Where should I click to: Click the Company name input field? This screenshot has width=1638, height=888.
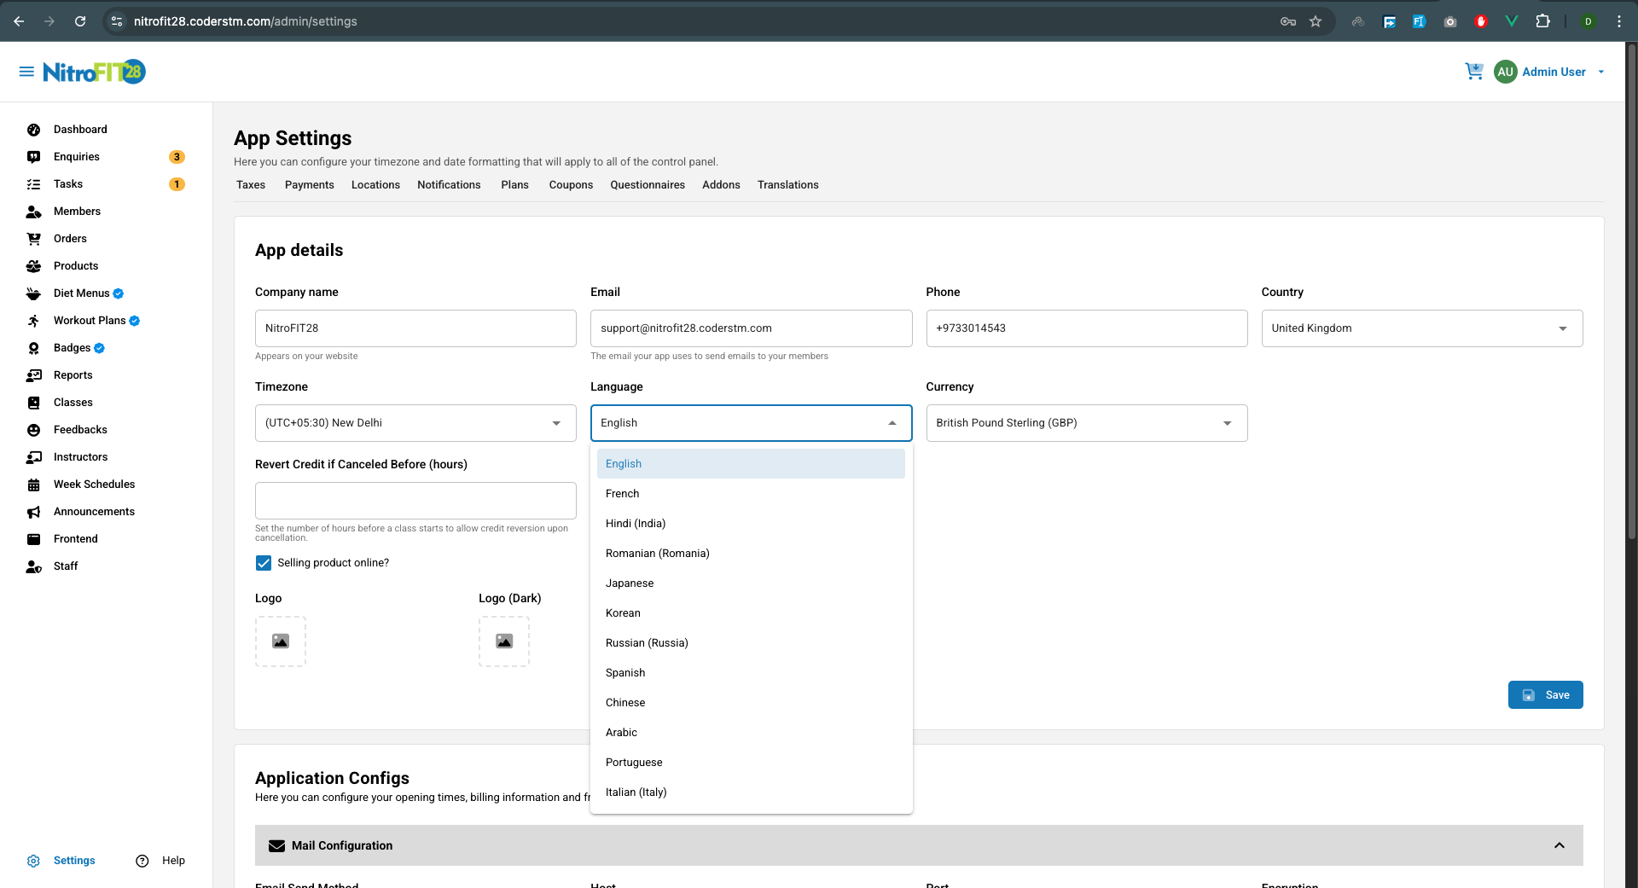pos(415,328)
